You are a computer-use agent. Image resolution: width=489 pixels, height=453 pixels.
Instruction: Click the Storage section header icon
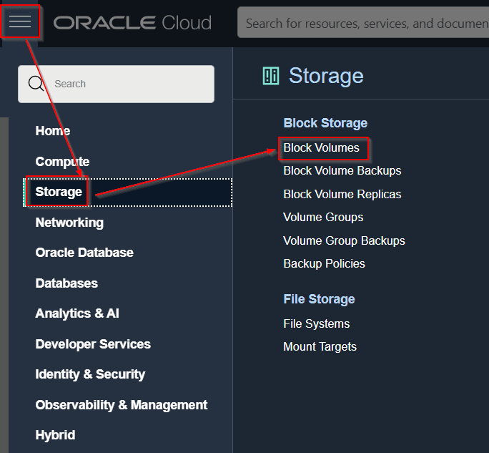(271, 76)
